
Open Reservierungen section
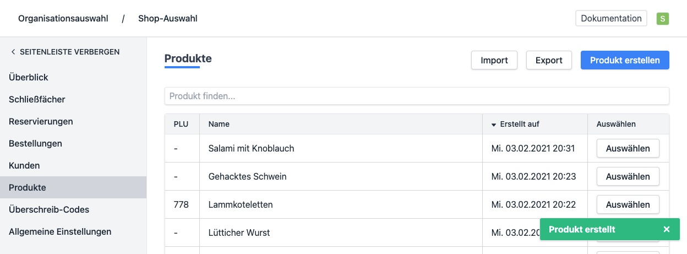pos(41,121)
